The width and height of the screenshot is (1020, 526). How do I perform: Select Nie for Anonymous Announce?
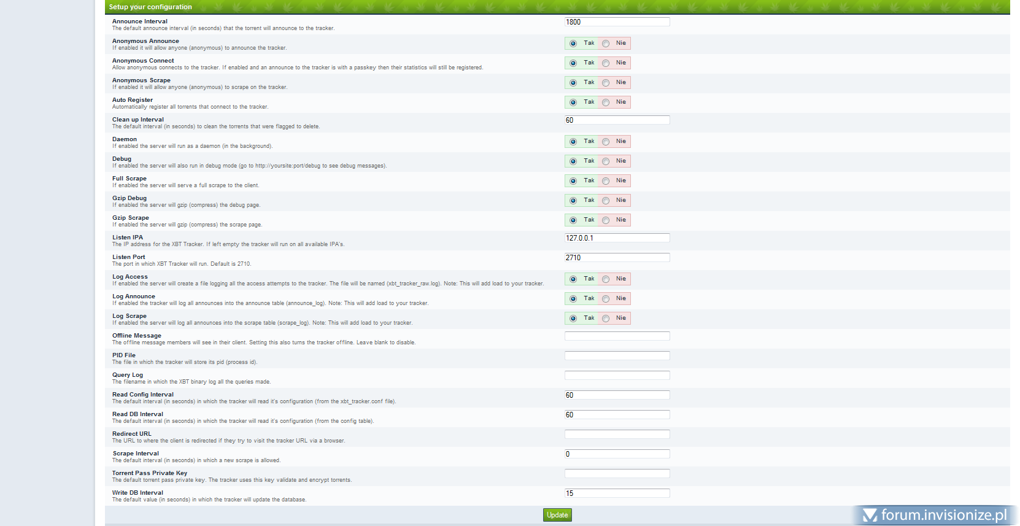(x=606, y=44)
